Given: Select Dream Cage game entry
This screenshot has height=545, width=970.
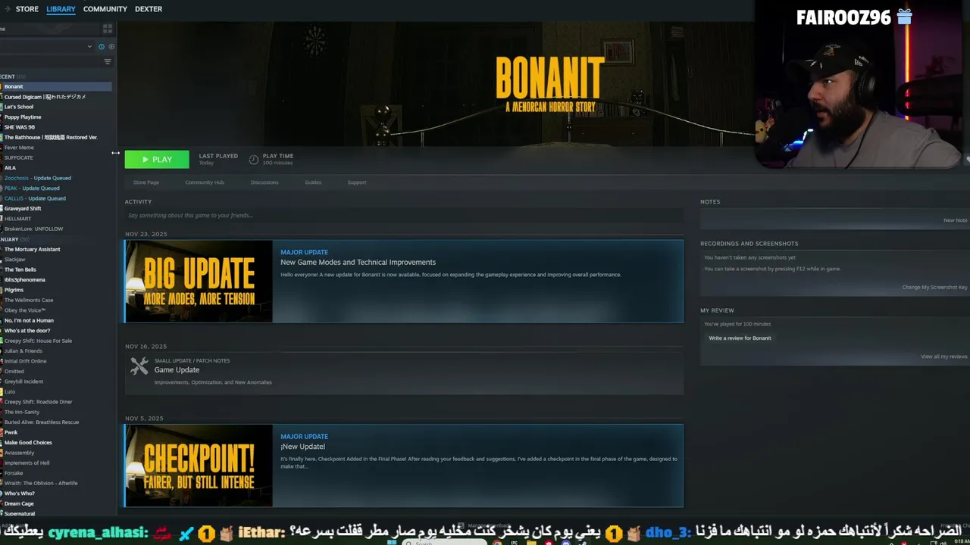Looking at the screenshot, I should (x=19, y=503).
